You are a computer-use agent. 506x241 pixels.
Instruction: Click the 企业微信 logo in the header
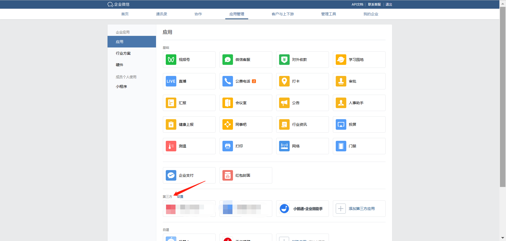pyautogui.click(x=118, y=4)
